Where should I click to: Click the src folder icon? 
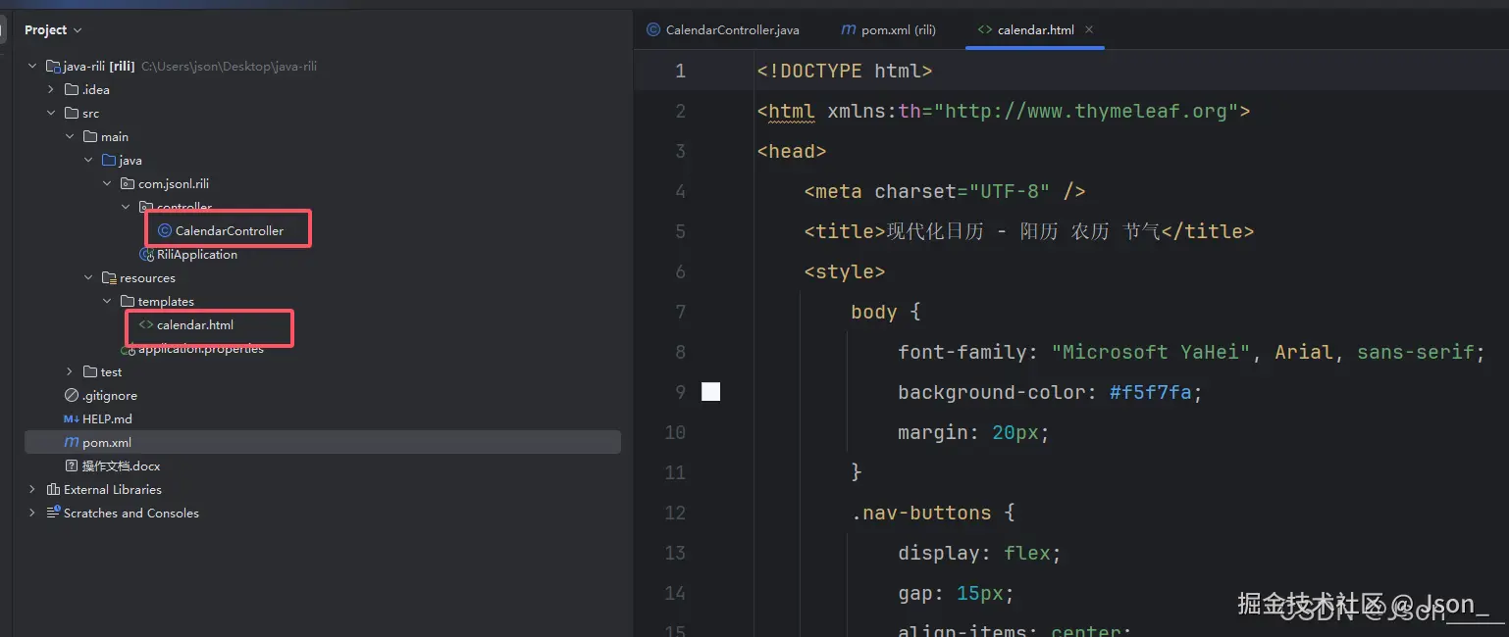[72, 113]
